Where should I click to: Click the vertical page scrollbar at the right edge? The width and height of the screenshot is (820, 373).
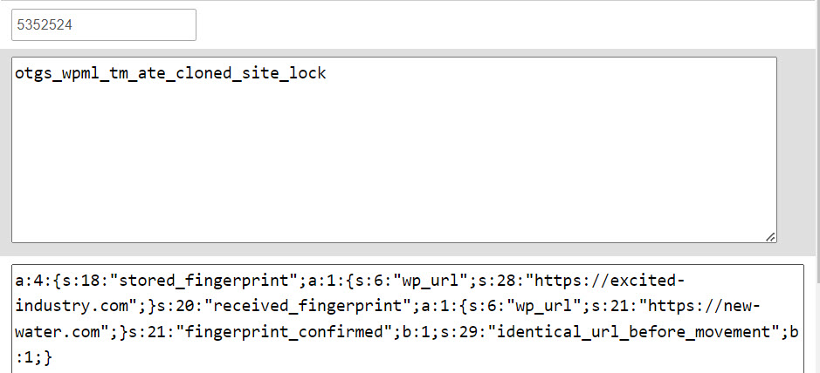pyautogui.click(x=817, y=186)
